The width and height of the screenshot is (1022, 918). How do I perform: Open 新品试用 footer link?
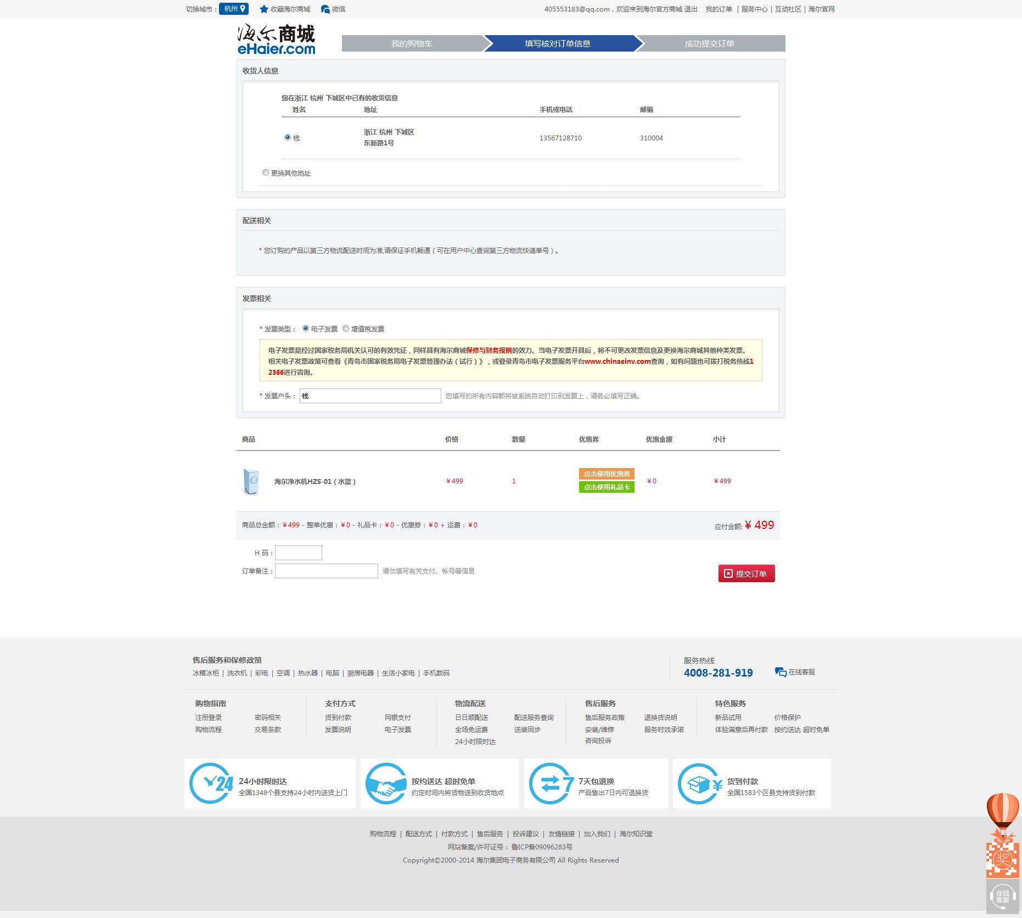click(728, 717)
